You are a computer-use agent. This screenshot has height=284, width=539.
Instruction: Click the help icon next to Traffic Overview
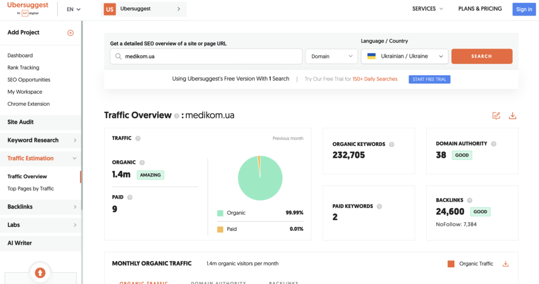(x=176, y=116)
